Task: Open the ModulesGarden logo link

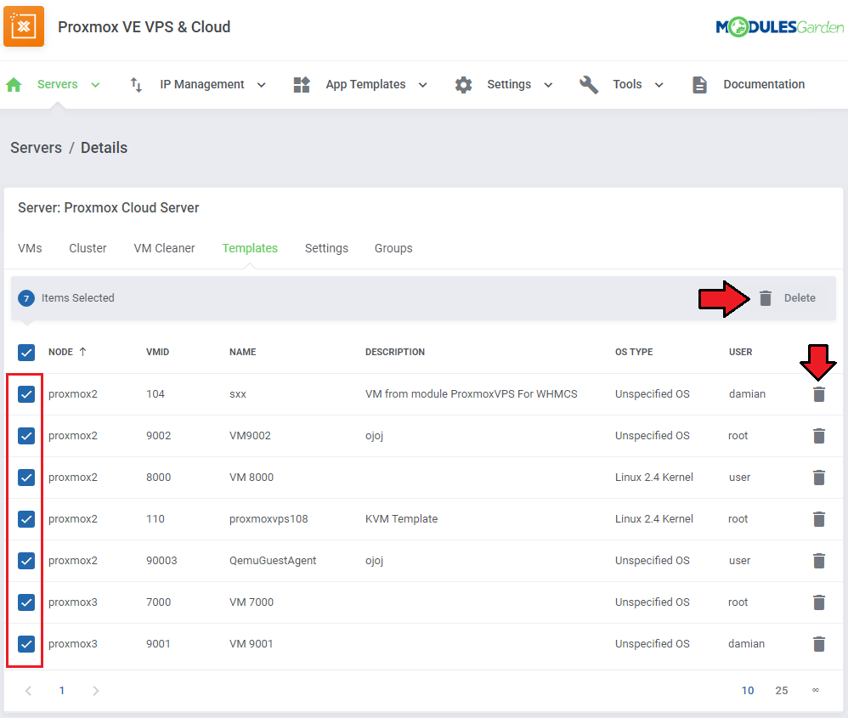Action: [x=779, y=26]
